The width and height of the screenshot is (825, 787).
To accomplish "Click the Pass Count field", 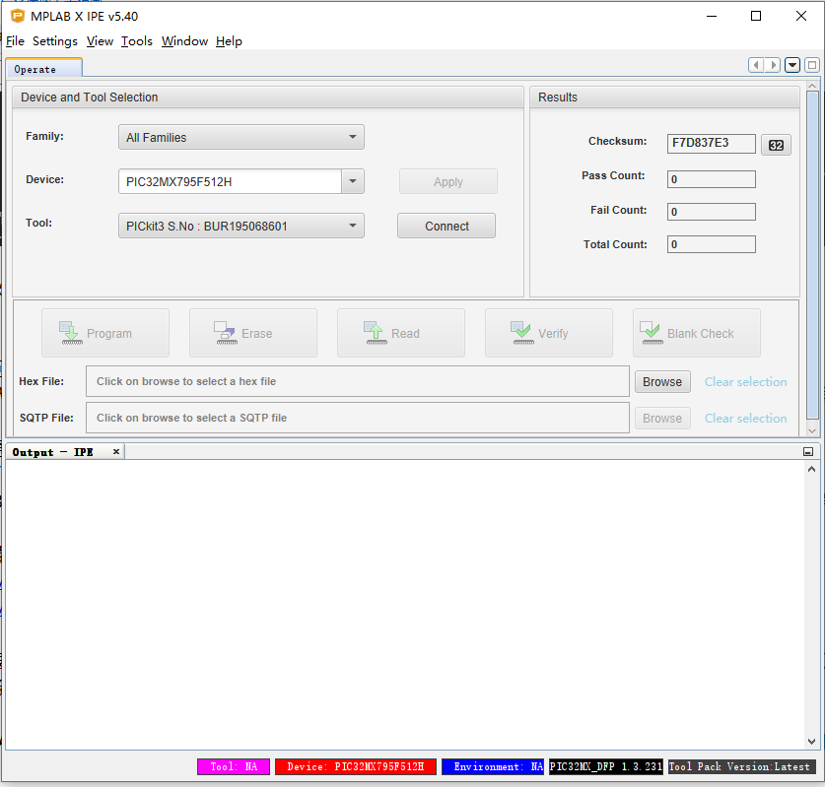I will (712, 179).
